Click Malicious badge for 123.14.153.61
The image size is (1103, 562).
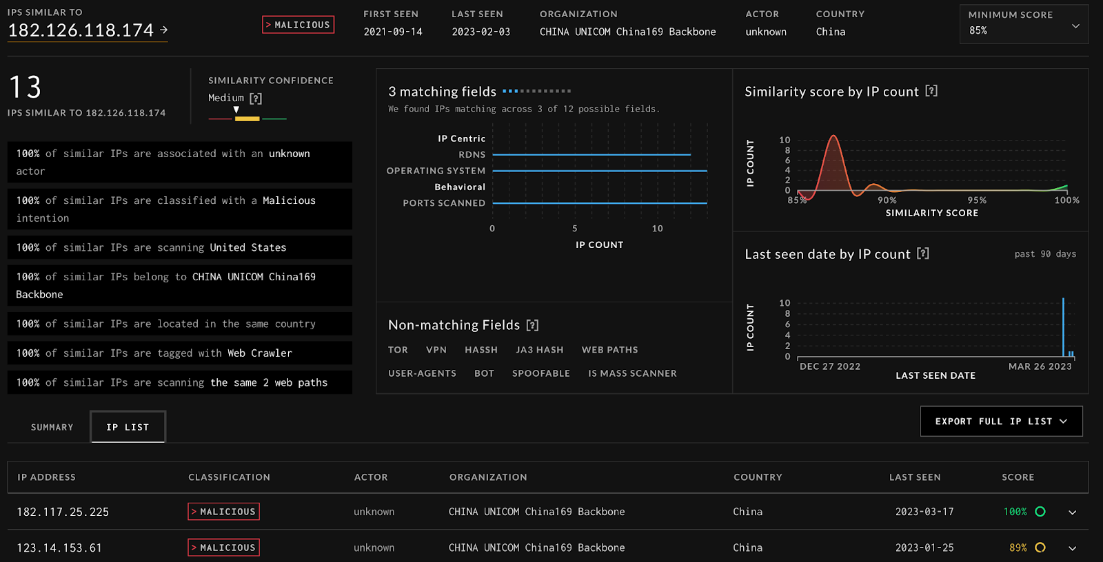[x=223, y=548]
